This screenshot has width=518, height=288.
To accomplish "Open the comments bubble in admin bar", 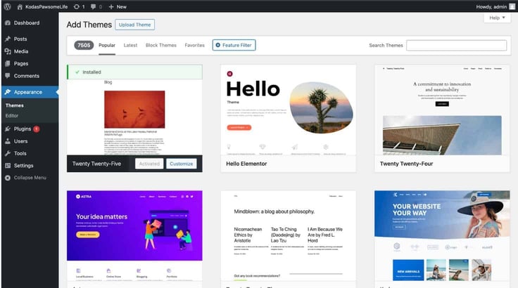I will tap(94, 6).
